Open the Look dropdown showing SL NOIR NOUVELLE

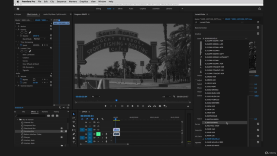point(225,39)
